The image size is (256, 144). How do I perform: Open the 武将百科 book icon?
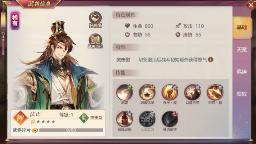(95, 41)
